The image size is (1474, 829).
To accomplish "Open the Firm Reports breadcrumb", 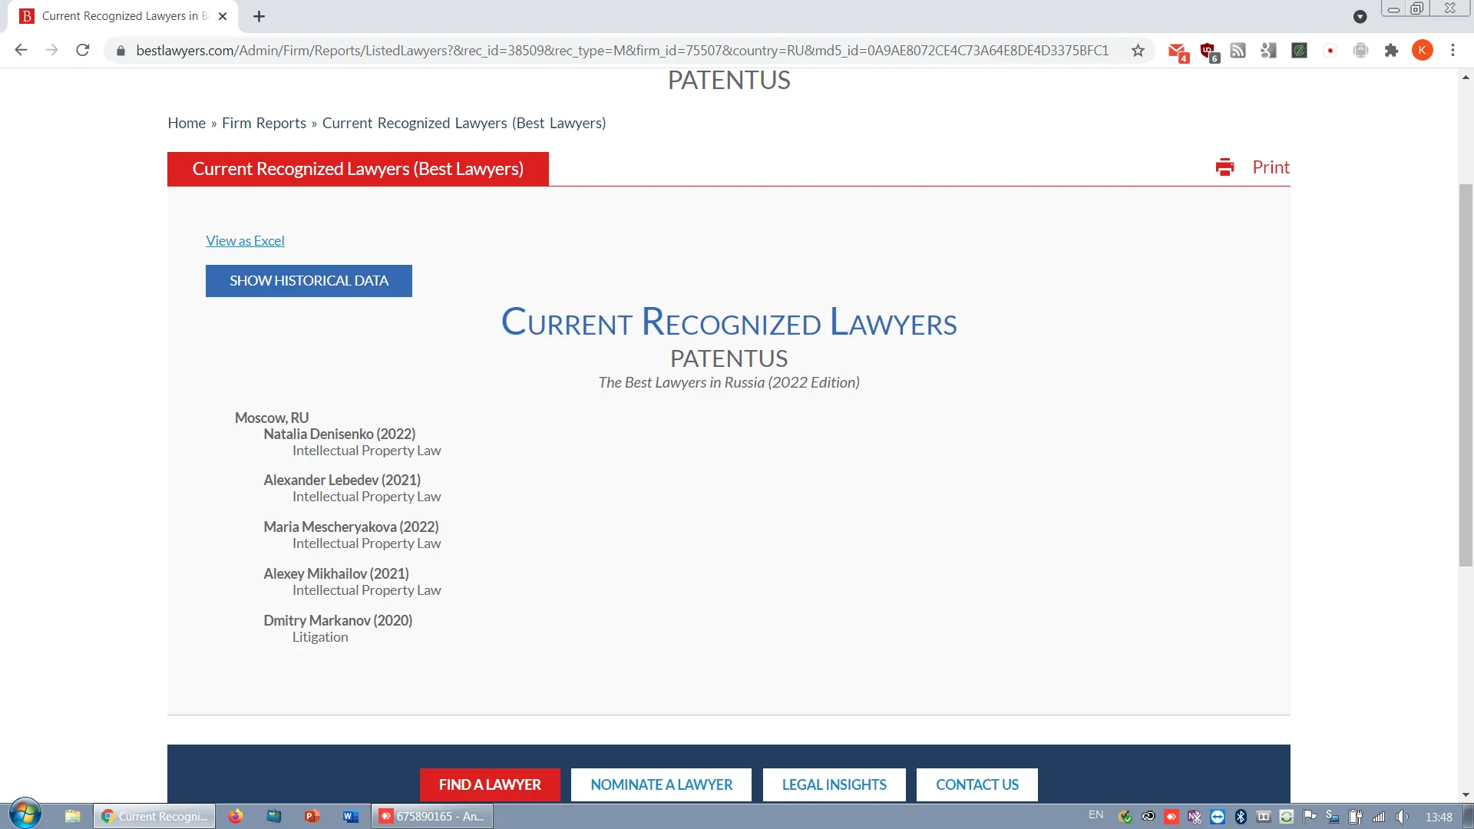I will (x=263, y=123).
